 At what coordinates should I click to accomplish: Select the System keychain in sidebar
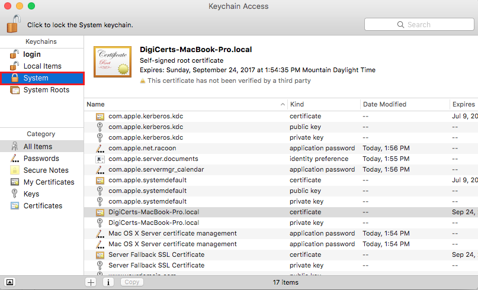(x=36, y=78)
